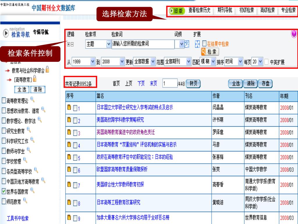298x224 pixels.
Task: Enable the 在结果中检索 checkbox
Action: [x=204, y=44]
